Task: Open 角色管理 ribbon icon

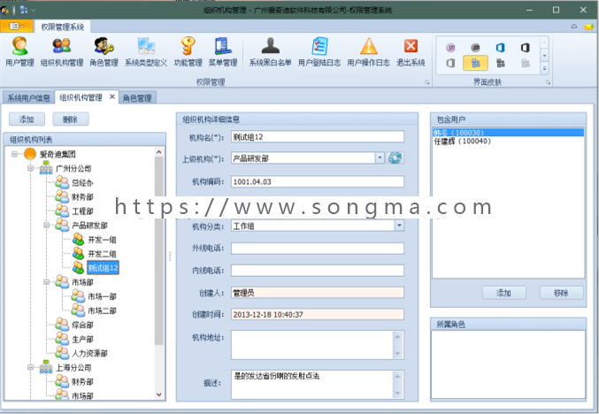Action: [x=104, y=51]
